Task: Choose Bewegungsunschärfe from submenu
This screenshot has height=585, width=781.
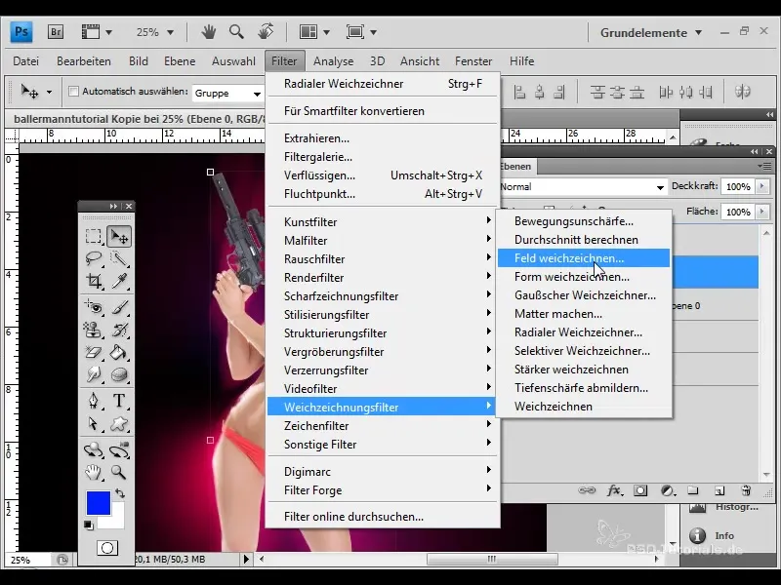Action: 584,221
